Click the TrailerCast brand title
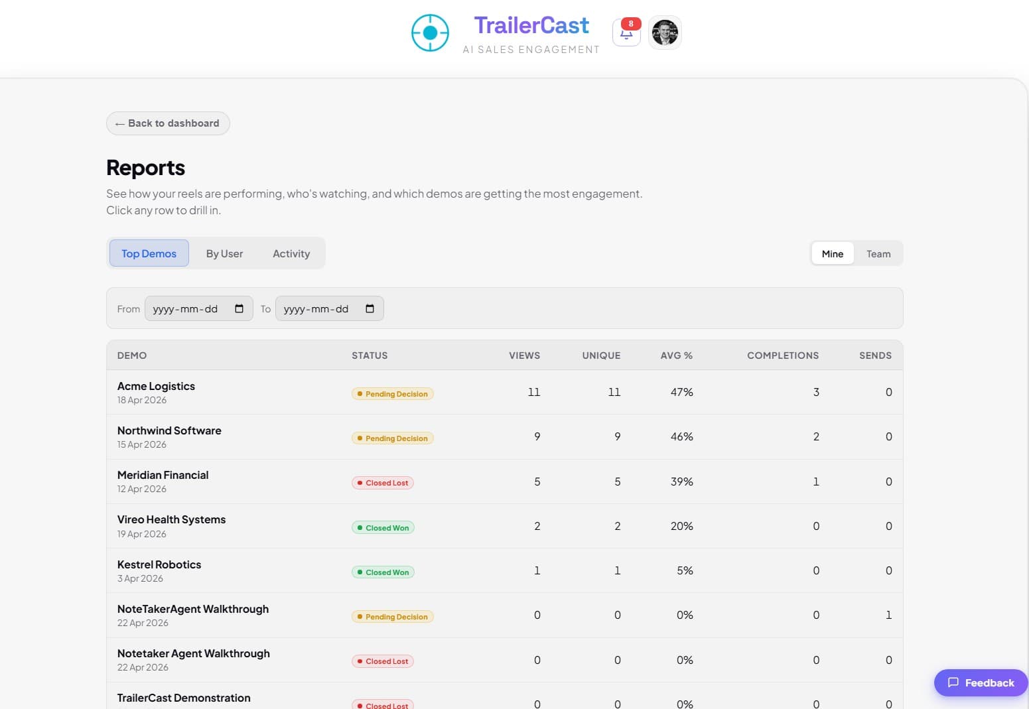The width and height of the screenshot is (1029, 709). point(531,25)
